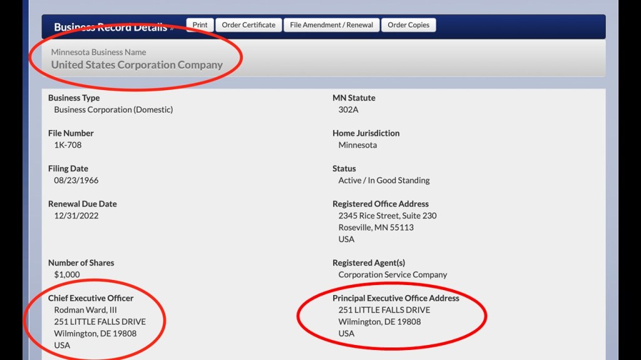Click the filing date 08/23/1966
This screenshot has width=641, height=360.
coord(76,180)
